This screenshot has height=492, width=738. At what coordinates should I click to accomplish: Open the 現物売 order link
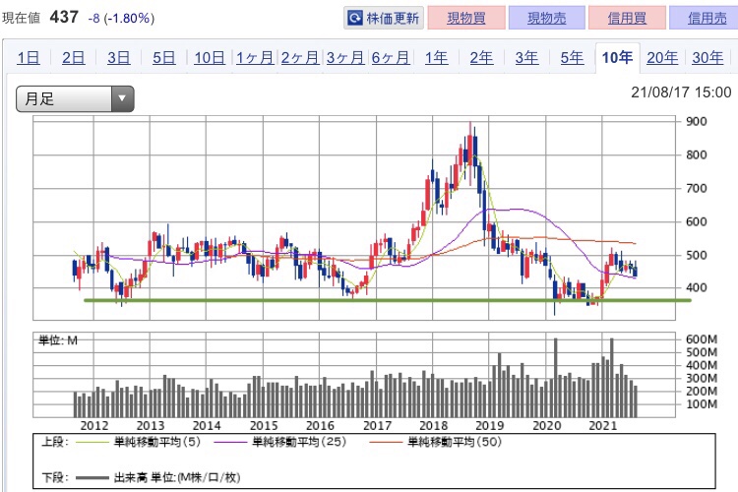click(x=546, y=19)
